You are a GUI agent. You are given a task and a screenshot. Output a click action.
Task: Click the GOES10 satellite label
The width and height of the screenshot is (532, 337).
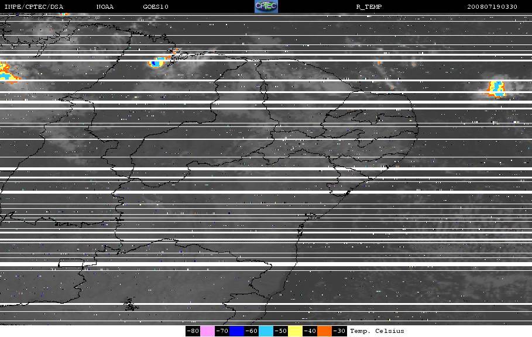point(156,7)
